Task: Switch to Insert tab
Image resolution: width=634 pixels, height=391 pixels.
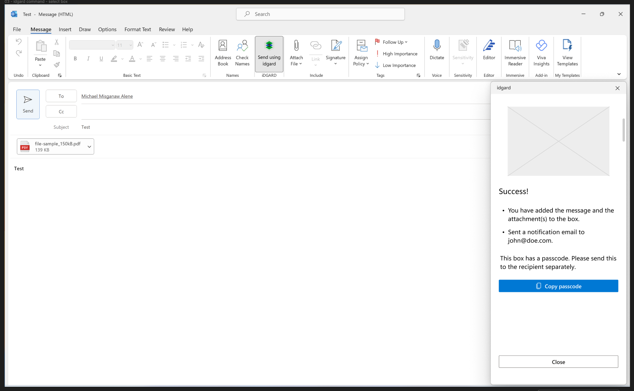Action: pos(65,29)
